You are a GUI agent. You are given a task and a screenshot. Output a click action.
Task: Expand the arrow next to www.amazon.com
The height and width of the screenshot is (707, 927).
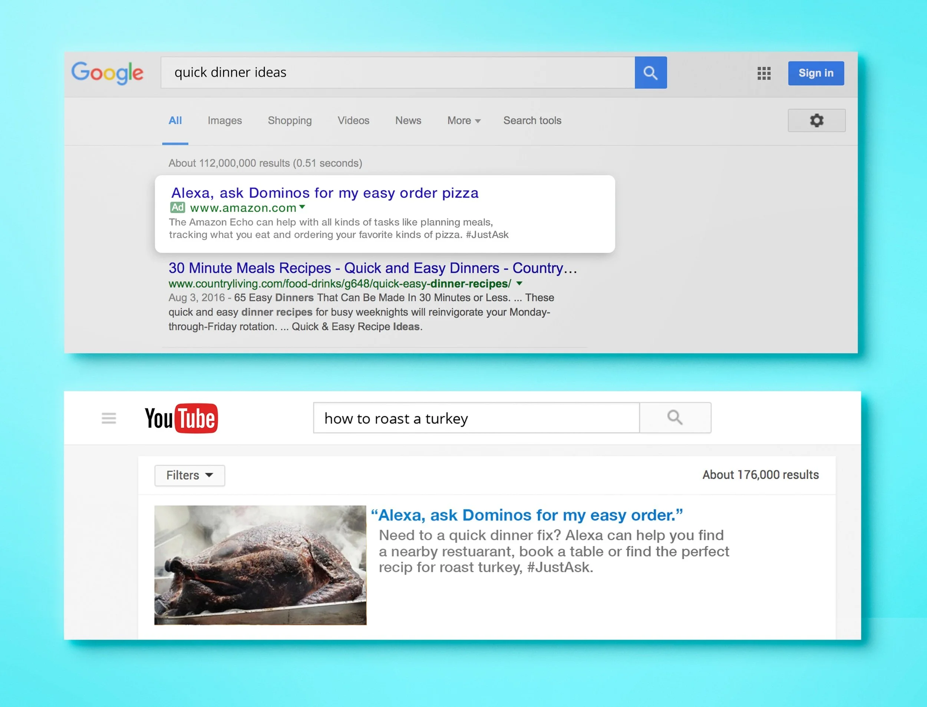[x=302, y=207]
